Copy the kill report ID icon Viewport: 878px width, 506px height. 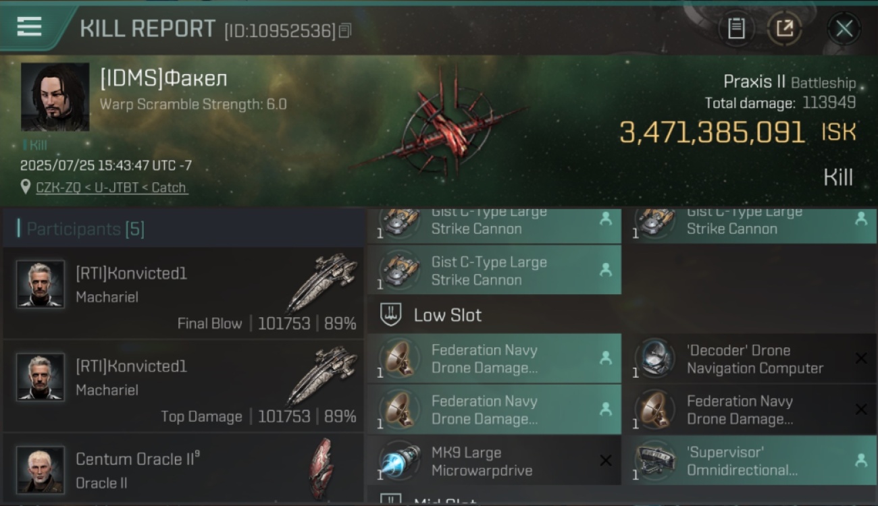[x=345, y=30]
